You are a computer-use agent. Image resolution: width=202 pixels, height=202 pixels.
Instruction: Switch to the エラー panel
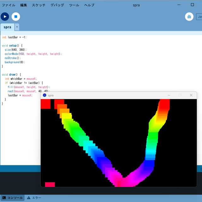point(34,198)
